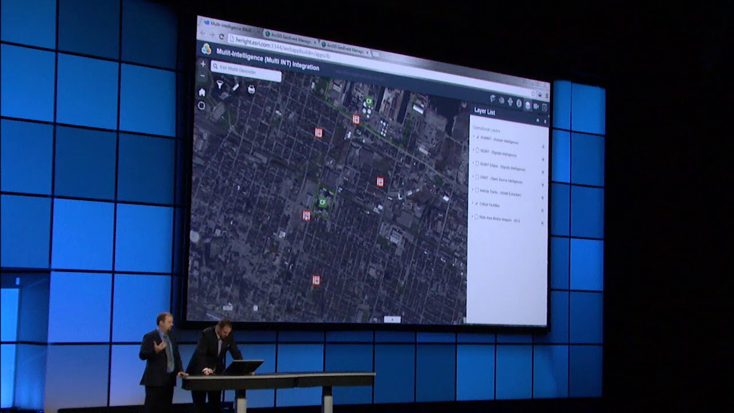This screenshot has height=413, width=734.
Task: Enable the SIGINT Ellipse layer checkbox
Action: coord(478,164)
